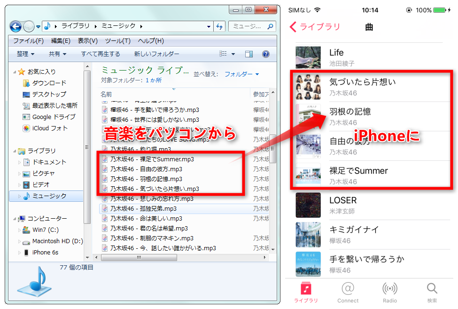
Task: Select ピクチャ library in the sidebar
Action: click(x=39, y=174)
